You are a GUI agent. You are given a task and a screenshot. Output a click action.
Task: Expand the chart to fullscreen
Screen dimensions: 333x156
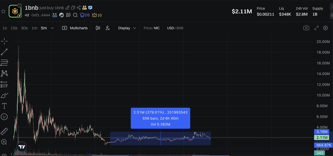(x=316, y=28)
